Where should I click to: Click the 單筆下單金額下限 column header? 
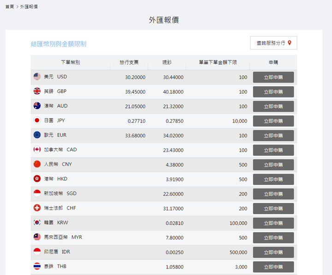pos(218,62)
